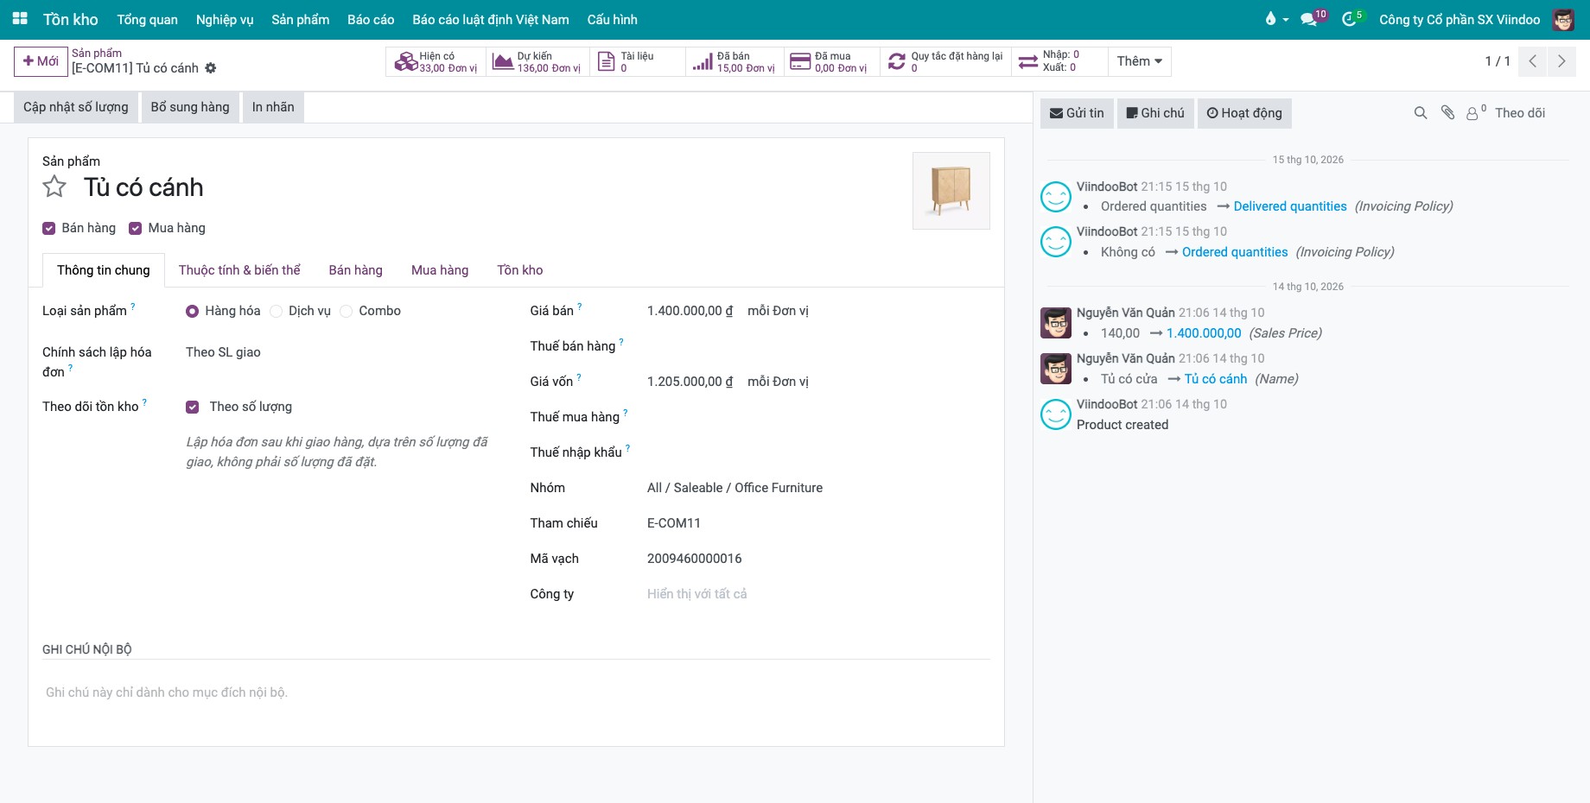Select the Combo product type
1590x803 pixels.
click(x=346, y=311)
